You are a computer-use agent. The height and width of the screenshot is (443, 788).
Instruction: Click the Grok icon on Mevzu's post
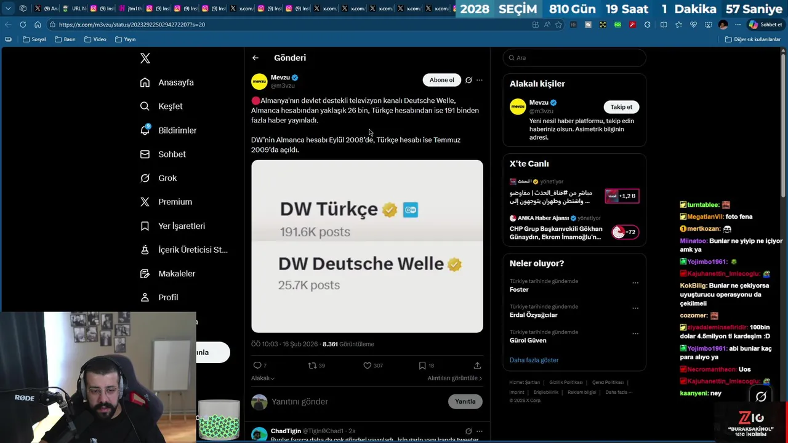pyautogui.click(x=468, y=80)
